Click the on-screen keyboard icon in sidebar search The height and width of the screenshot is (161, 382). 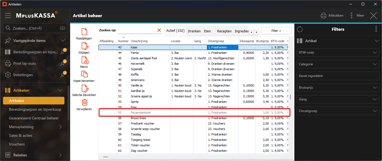click(x=63, y=28)
